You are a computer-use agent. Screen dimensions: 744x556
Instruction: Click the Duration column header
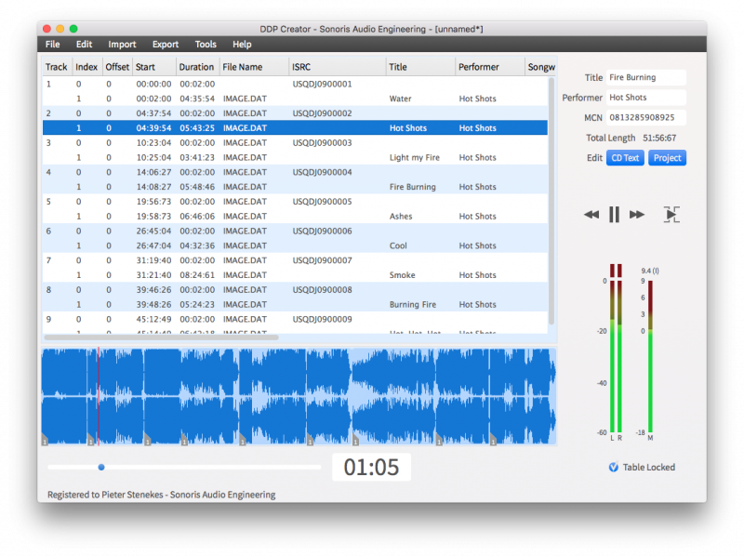pyautogui.click(x=196, y=66)
